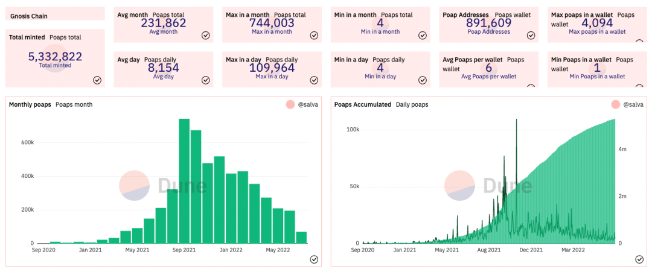Click the tallest bar in Monthly poaps chart
The image size is (652, 272).
tap(184, 181)
